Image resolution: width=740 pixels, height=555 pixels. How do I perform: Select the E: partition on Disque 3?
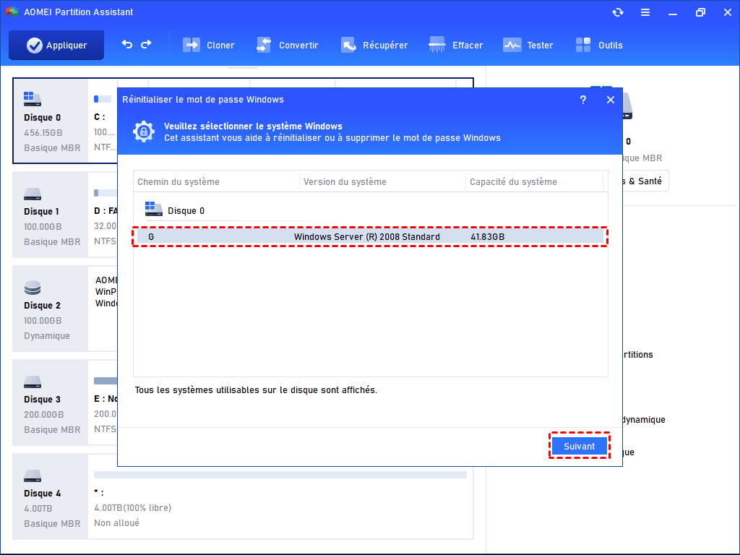click(103, 403)
